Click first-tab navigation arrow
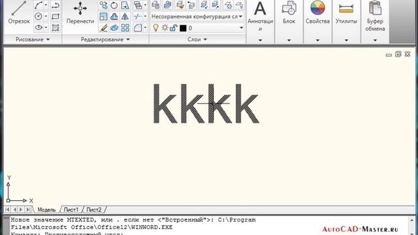The width and height of the screenshot is (418, 235). 7,210
